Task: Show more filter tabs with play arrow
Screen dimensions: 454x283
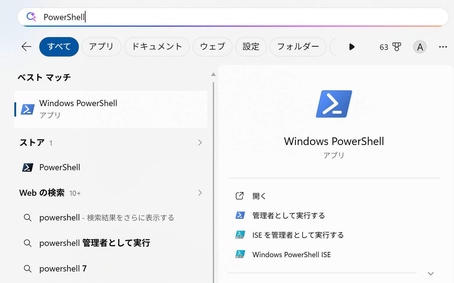Action: pos(352,47)
